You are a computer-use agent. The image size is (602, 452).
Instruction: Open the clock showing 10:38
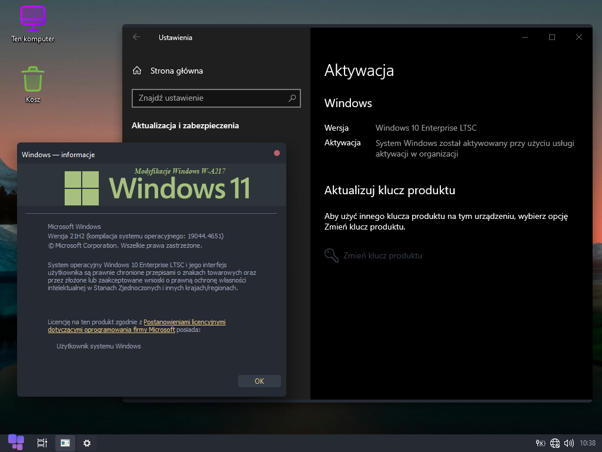pyautogui.click(x=587, y=443)
